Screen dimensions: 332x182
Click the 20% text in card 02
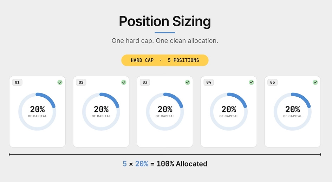101,109
